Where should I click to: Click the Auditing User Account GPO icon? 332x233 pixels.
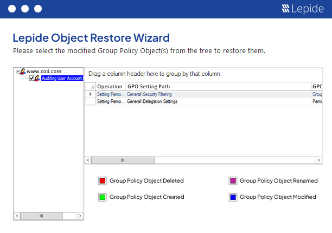click(37, 78)
